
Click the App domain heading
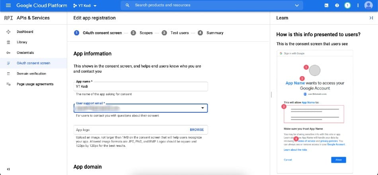tap(88, 167)
